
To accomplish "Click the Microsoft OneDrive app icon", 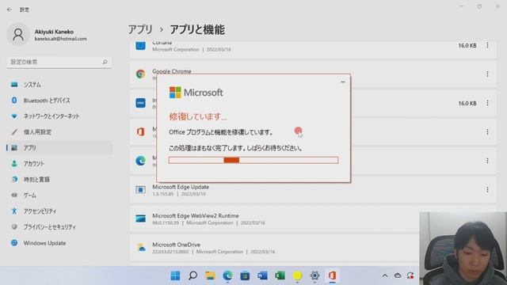I will coord(141,248).
